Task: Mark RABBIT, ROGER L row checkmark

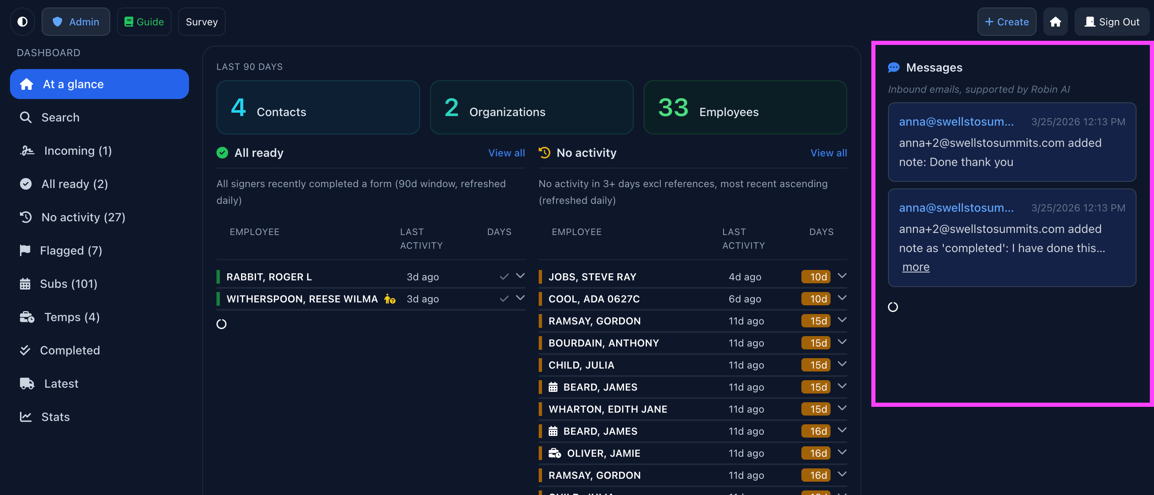Action: (504, 277)
